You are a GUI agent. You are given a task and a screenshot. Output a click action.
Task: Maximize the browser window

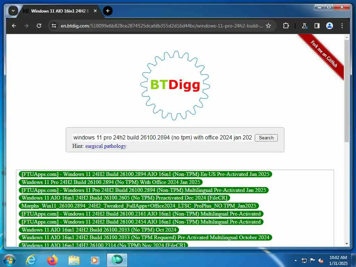tap(329, 7)
